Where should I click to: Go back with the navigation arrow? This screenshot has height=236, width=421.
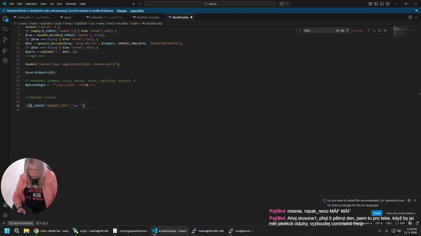[134, 4]
